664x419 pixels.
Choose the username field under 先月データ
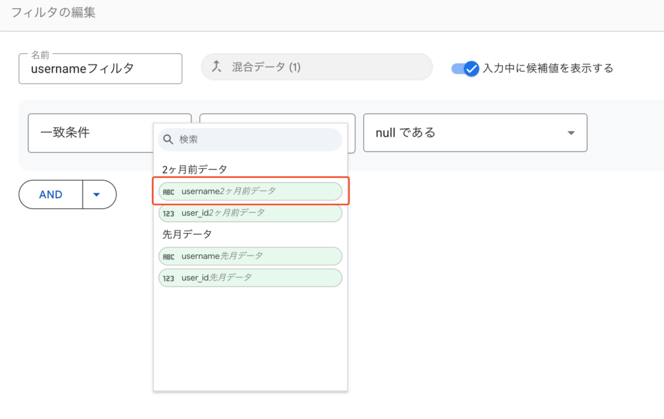(x=250, y=256)
